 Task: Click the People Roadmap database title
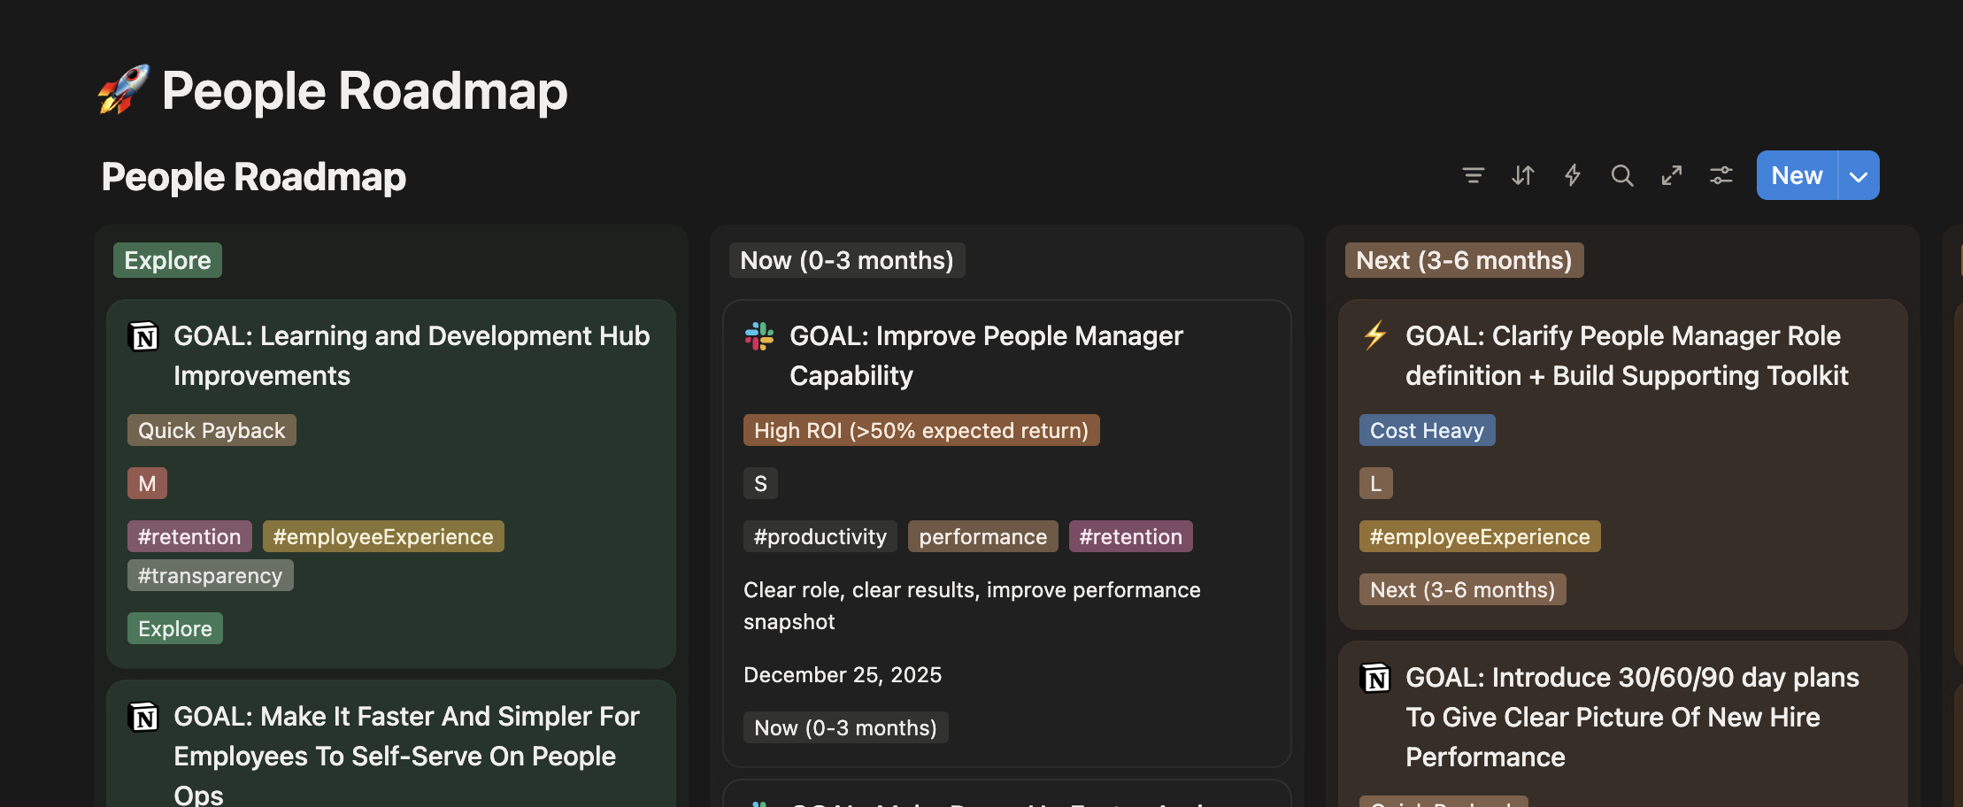(x=254, y=177)
